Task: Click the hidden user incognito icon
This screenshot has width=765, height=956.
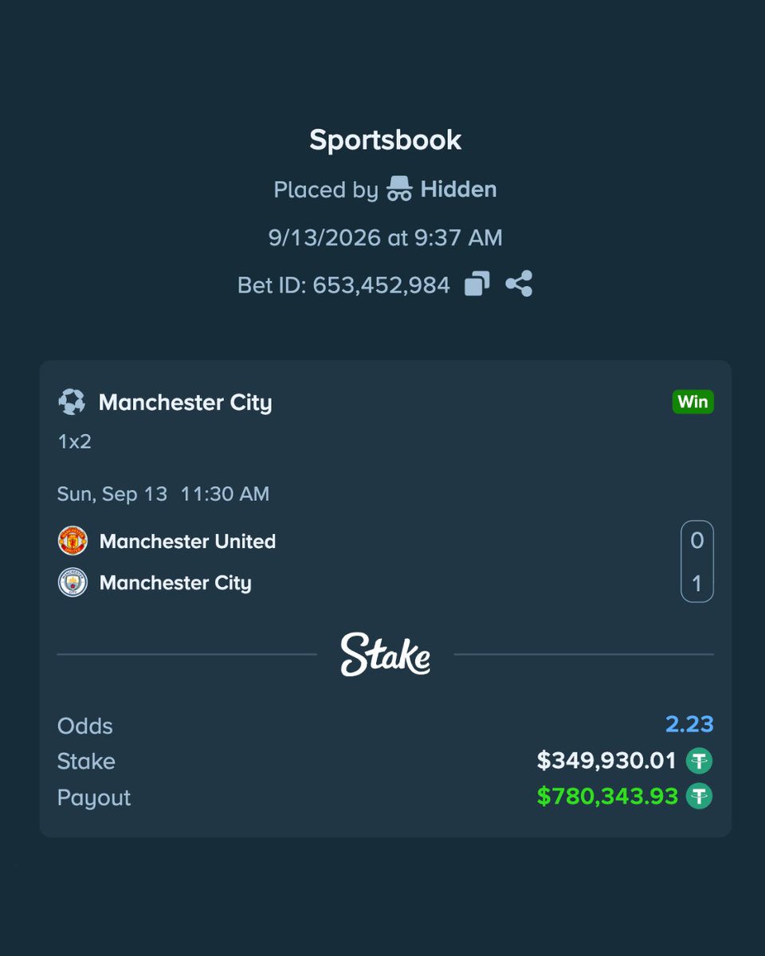Action: (x=399, y=190)
